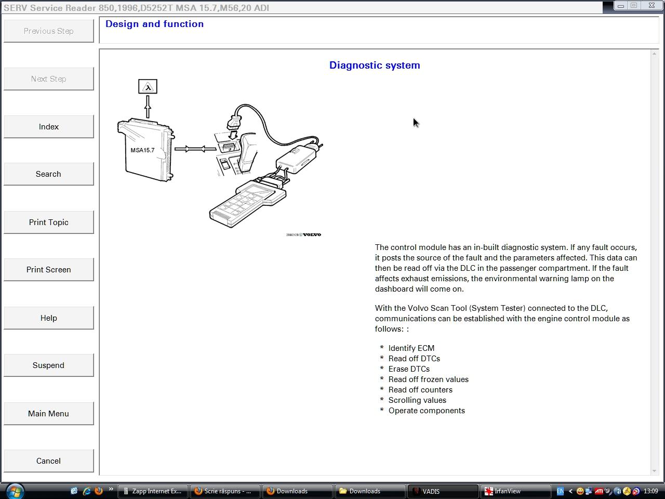Click Print Topic

pos(48,222)
